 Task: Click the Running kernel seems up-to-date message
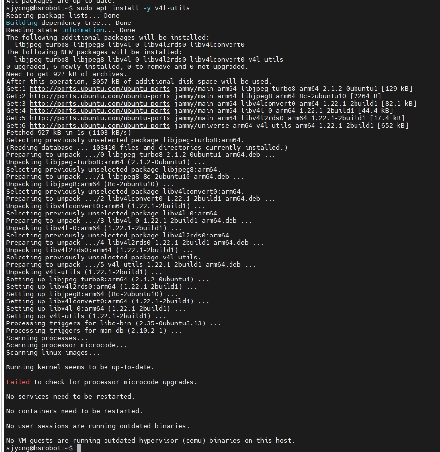tap(80, 367)
